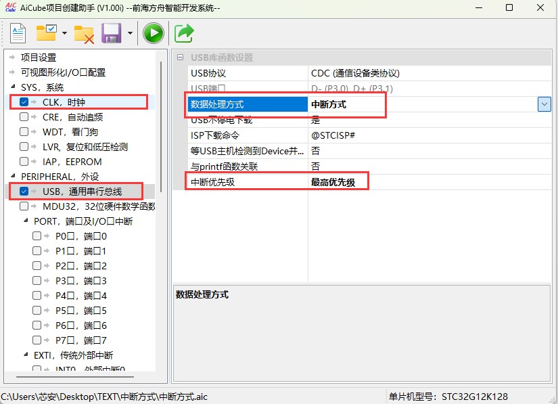Click the @STCISP# value field
The width and height of the screenshot is (558, 404).
(x=429, y=135)
